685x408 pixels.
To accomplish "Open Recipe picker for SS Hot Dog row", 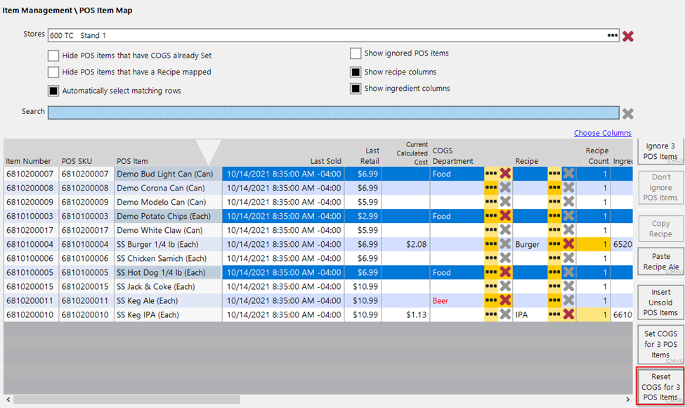I will click(554, 272).
